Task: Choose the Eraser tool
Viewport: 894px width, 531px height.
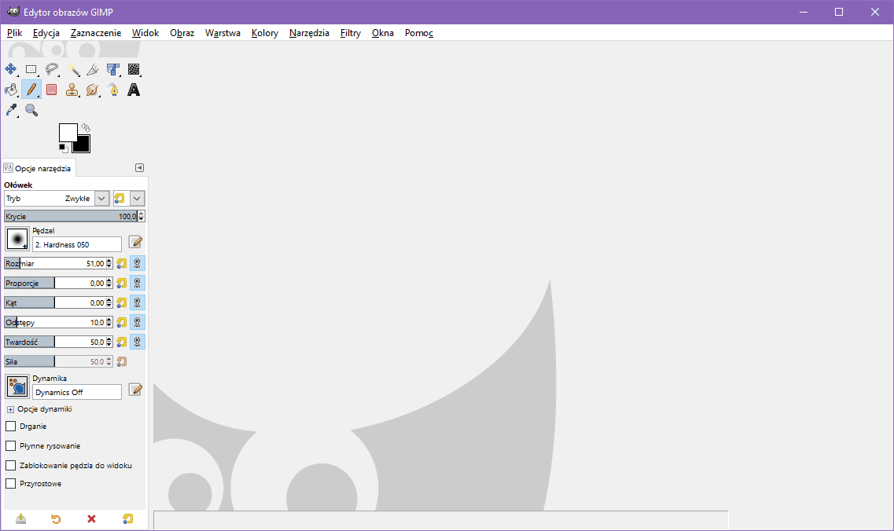Action: coord(52,90)
